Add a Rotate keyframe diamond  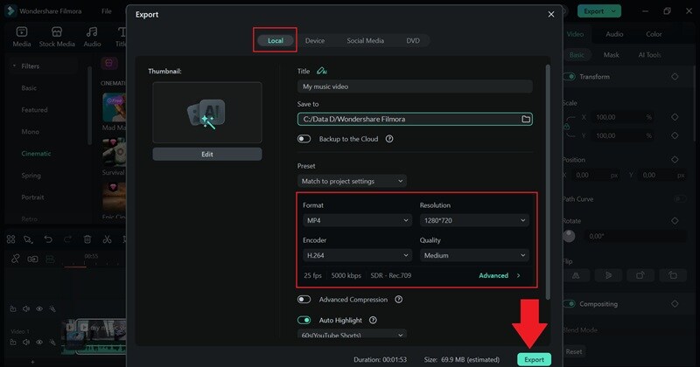point(675,221)
